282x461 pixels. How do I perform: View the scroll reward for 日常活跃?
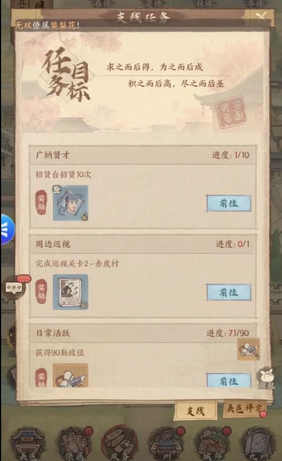[70, 375]
